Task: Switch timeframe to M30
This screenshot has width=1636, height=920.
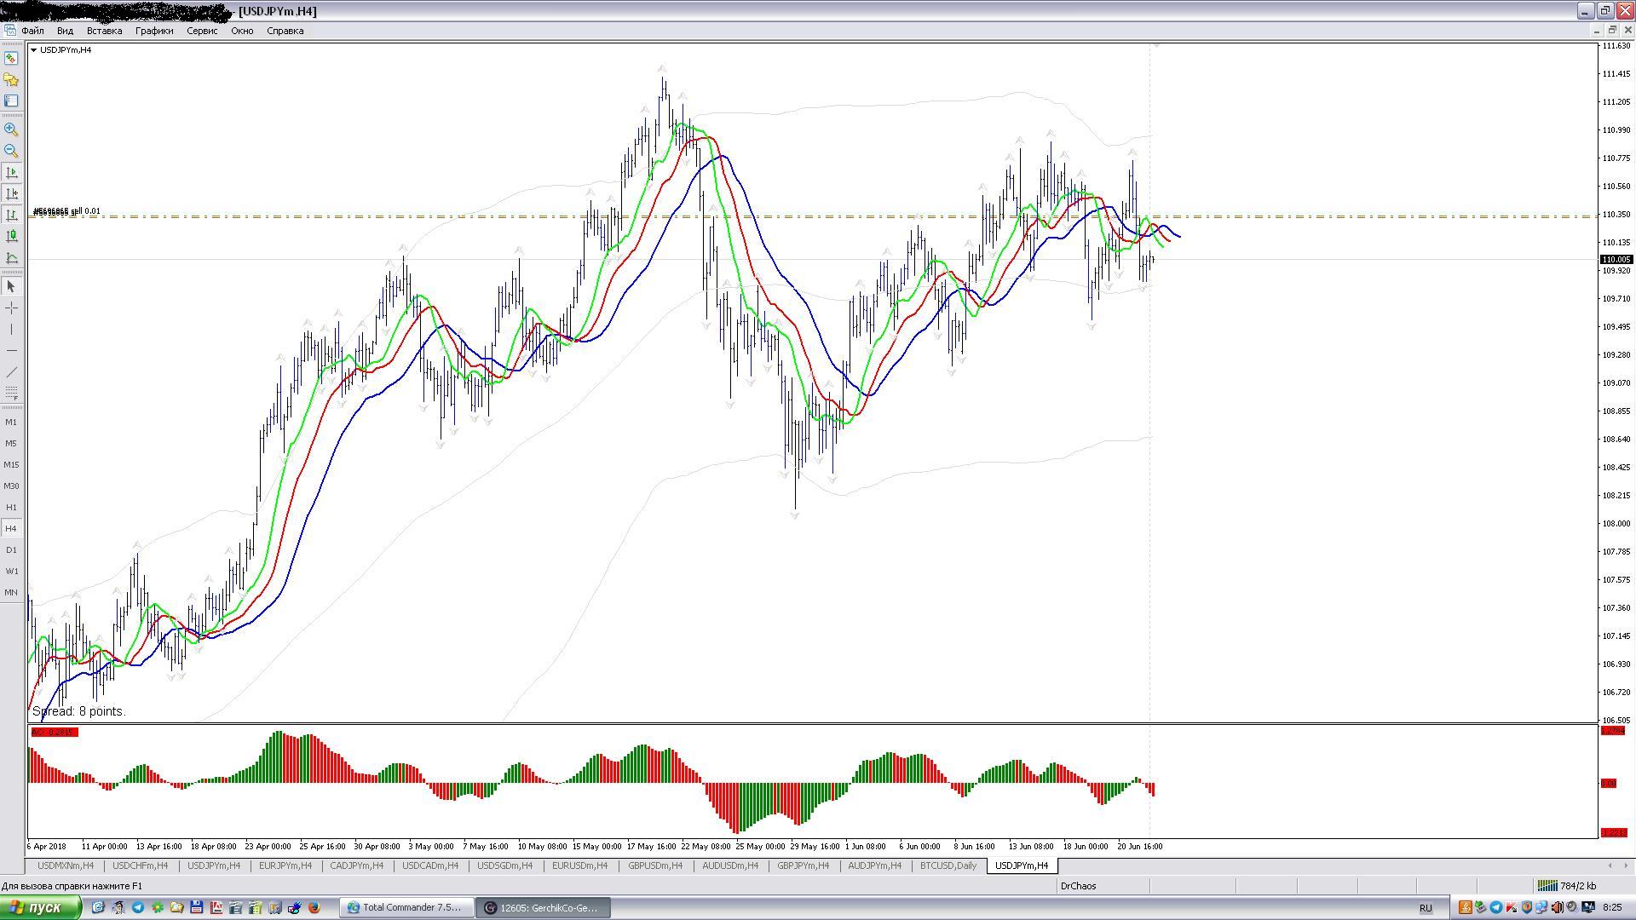Action: click(x=11, y=486)
